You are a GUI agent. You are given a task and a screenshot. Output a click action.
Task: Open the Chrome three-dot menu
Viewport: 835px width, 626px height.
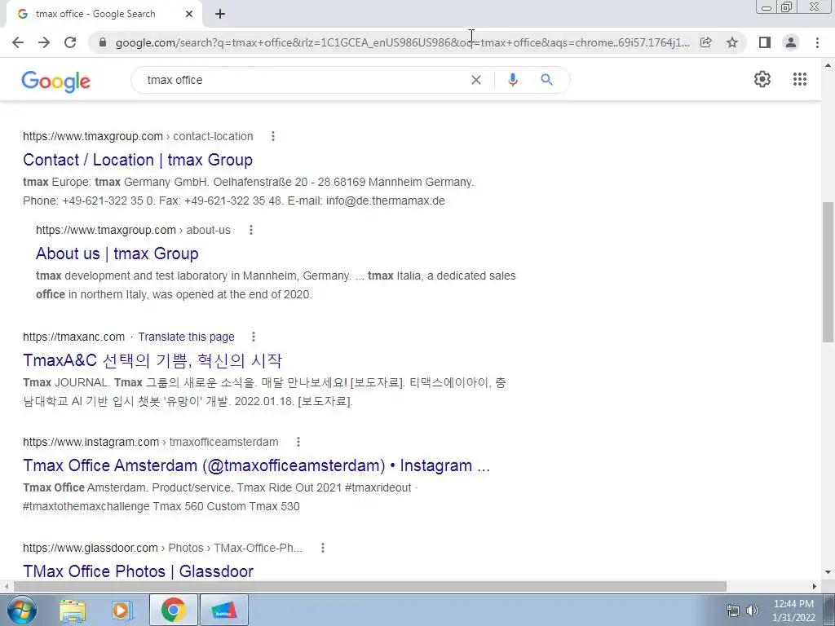(x=817, y=42)
